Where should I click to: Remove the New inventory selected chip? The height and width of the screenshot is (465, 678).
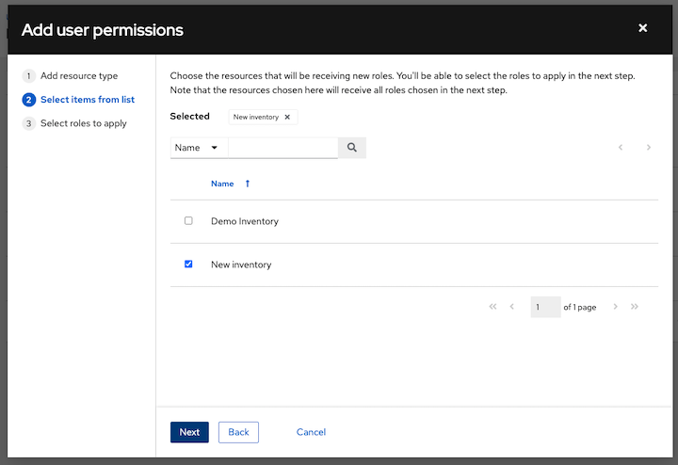(x=287, y=118)
